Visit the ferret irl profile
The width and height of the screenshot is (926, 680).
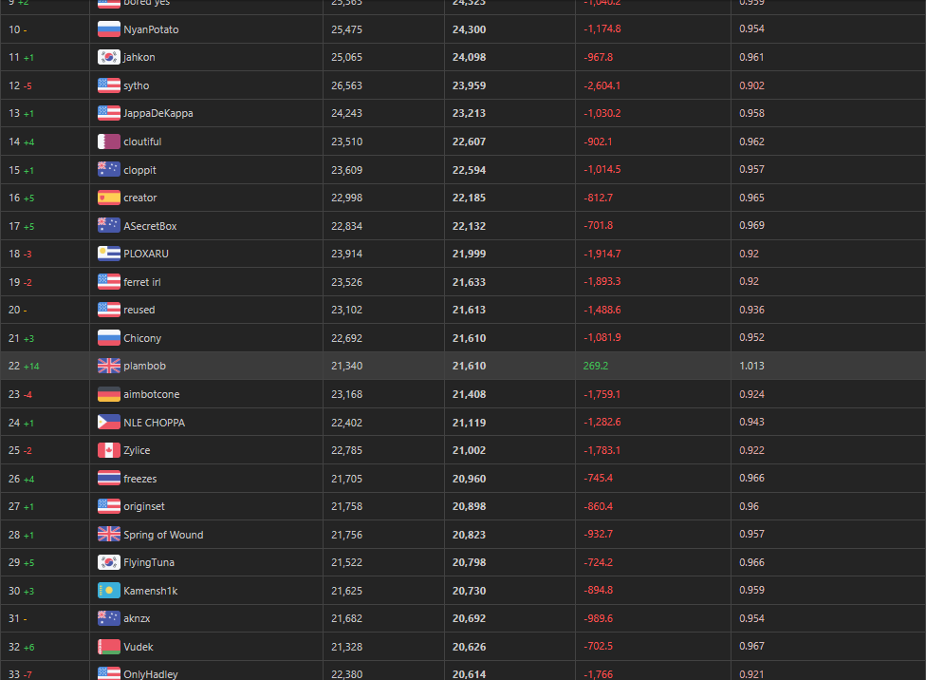pyautogui.click(x=141, y=282)
